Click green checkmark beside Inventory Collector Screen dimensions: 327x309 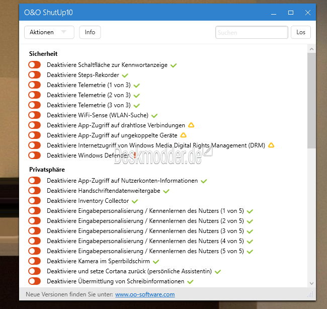tap(135, 201)
